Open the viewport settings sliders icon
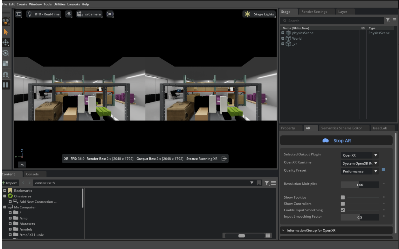The width and height of the screenshot is (399, 249). (x=19, y=14)
